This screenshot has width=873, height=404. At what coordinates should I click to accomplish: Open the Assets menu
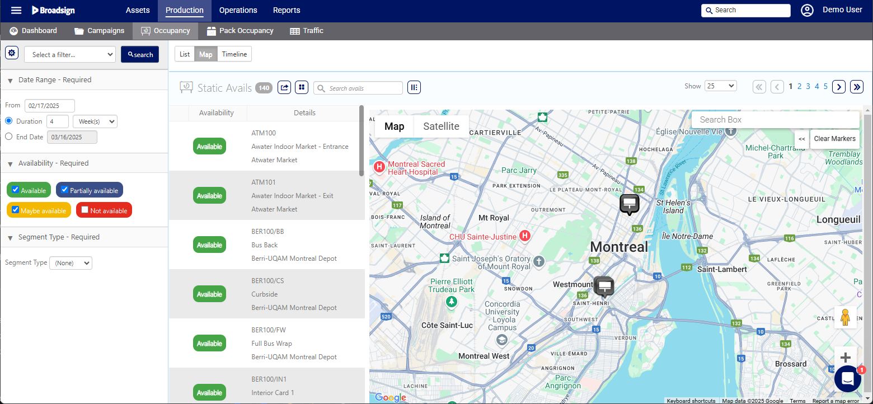[x=138, y=10]
